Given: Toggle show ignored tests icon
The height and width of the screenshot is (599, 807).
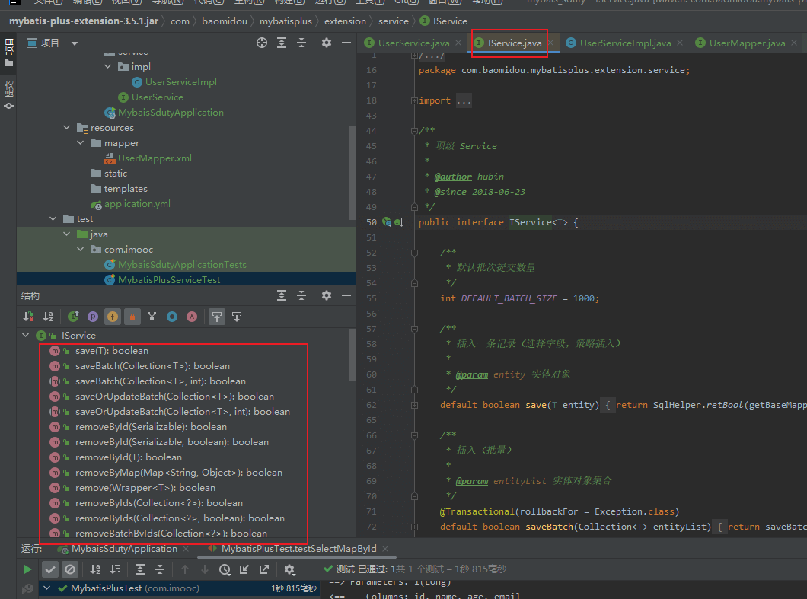Looking at the screenshot, I should [x=70, y=569].
